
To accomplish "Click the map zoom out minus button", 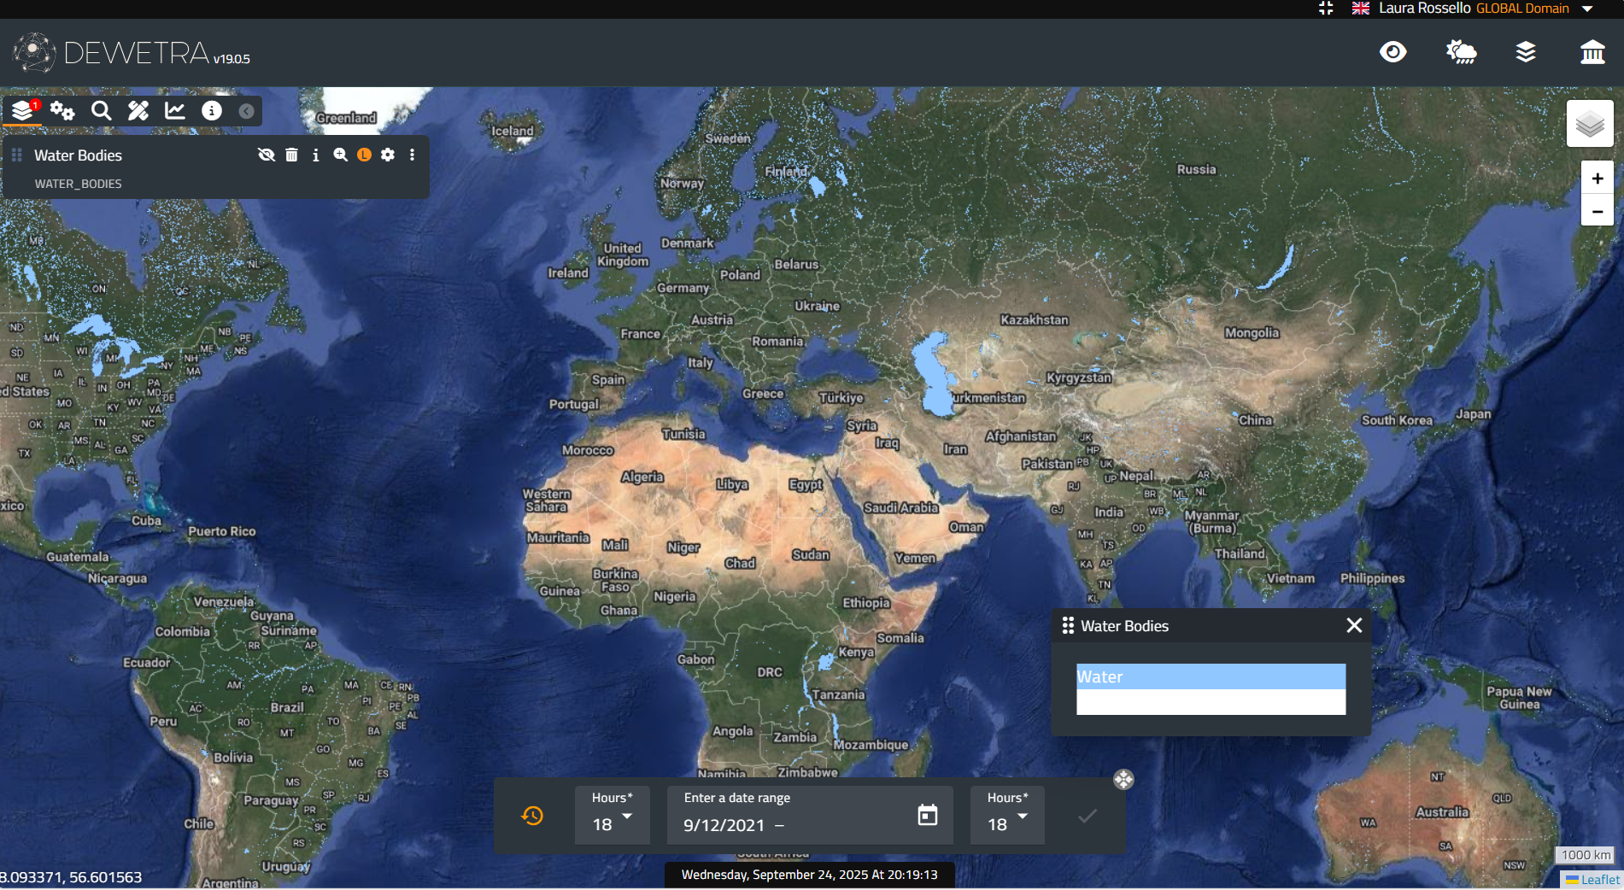I will [1597, 211].
